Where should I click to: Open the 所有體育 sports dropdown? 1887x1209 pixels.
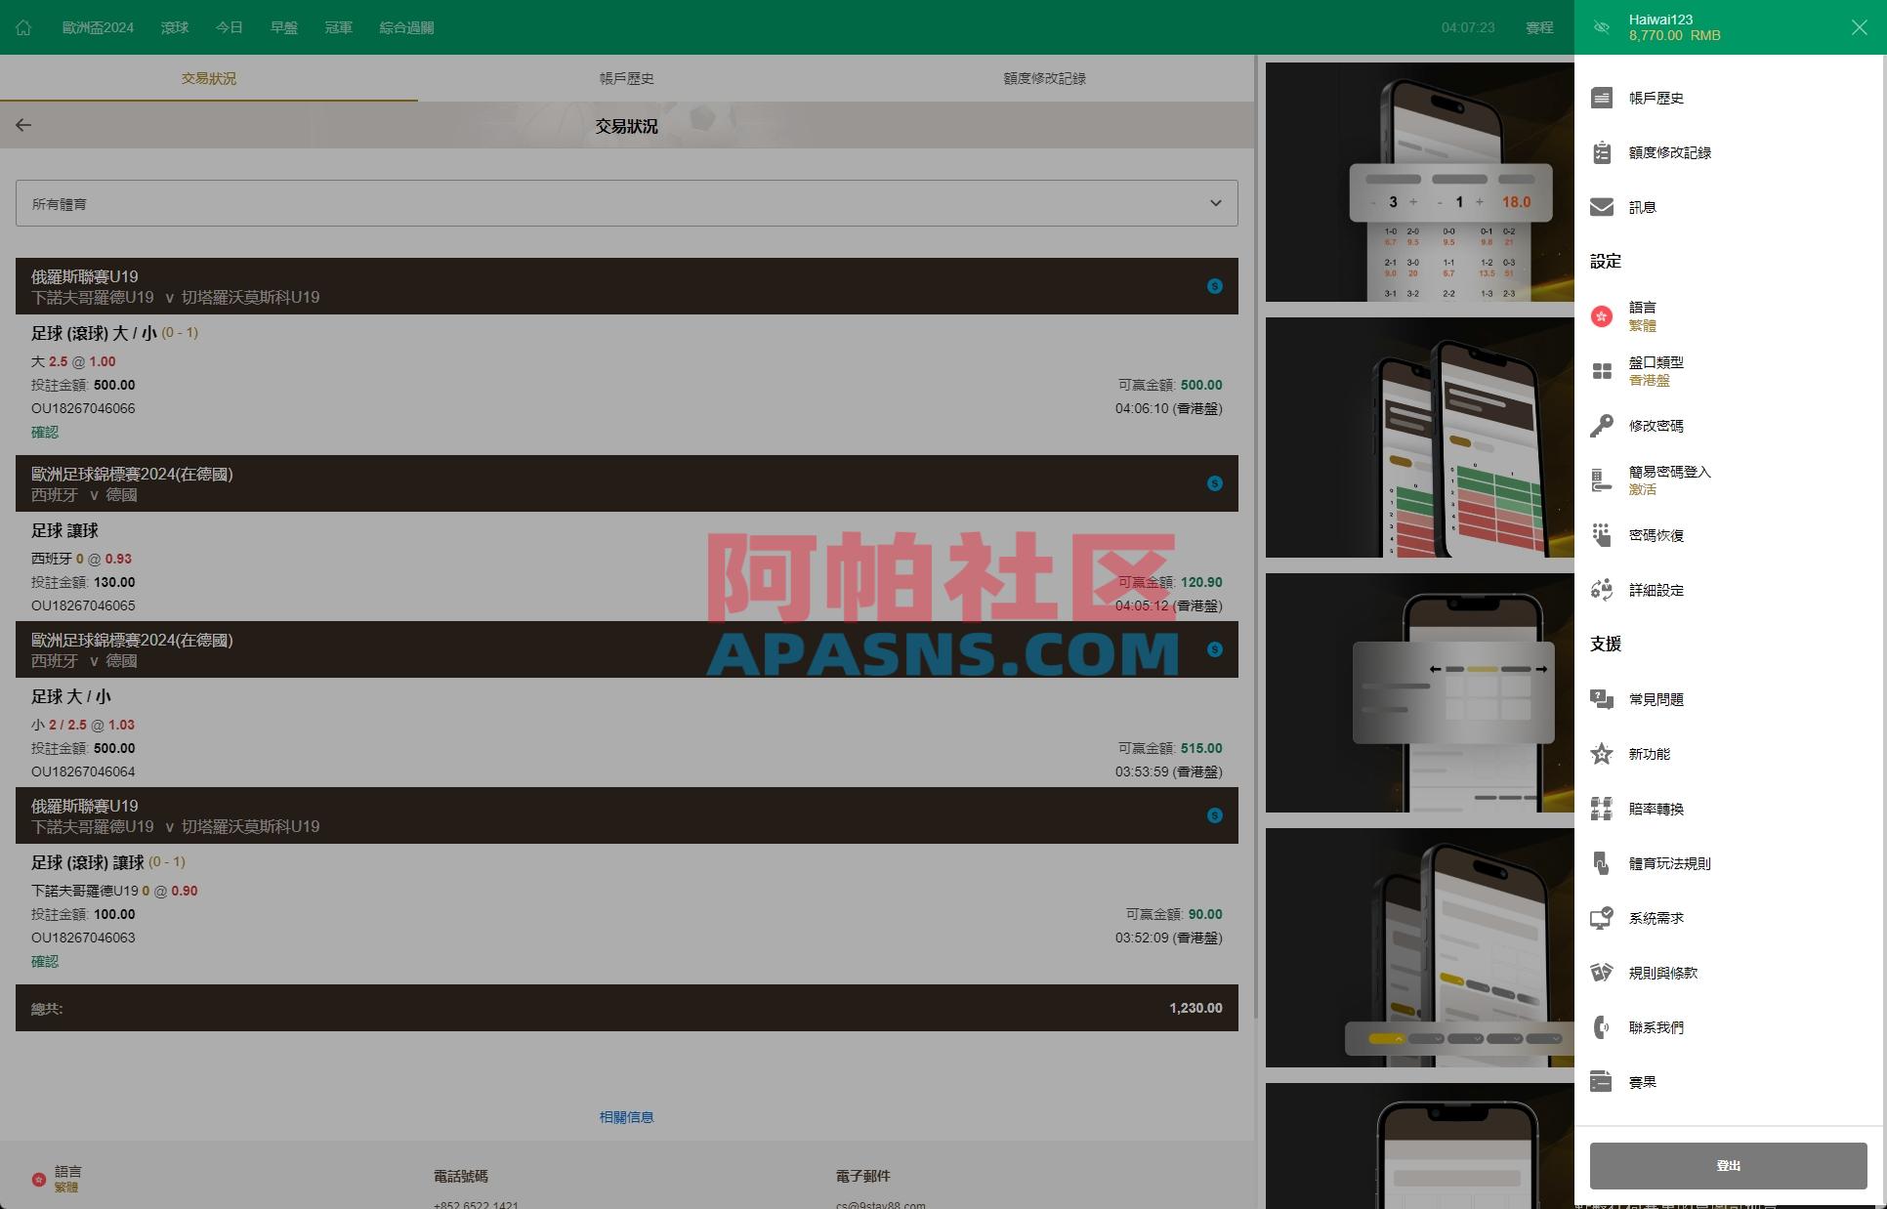click(626, 202)
